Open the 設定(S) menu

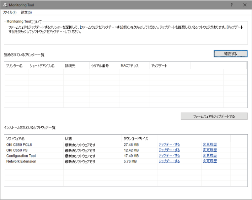(x=26, y=12)
